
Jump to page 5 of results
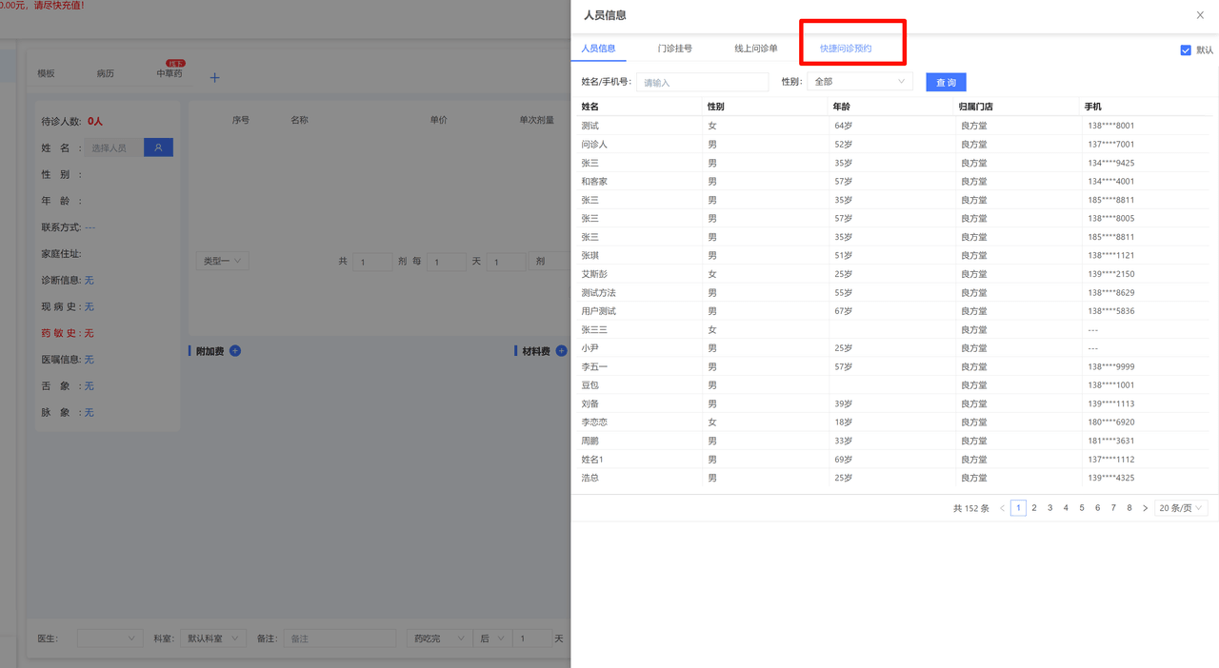click(1082, 508)
